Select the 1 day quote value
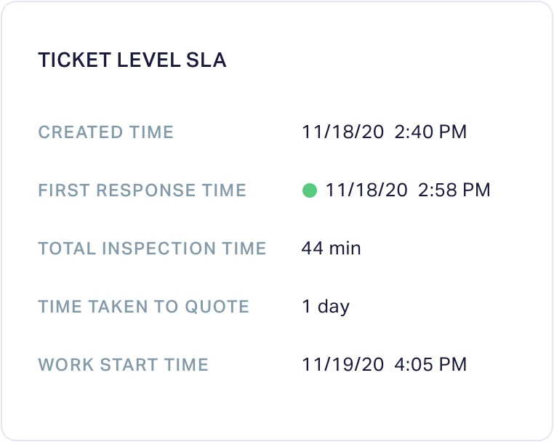554x442 pixels. click(x=326, y=306)
